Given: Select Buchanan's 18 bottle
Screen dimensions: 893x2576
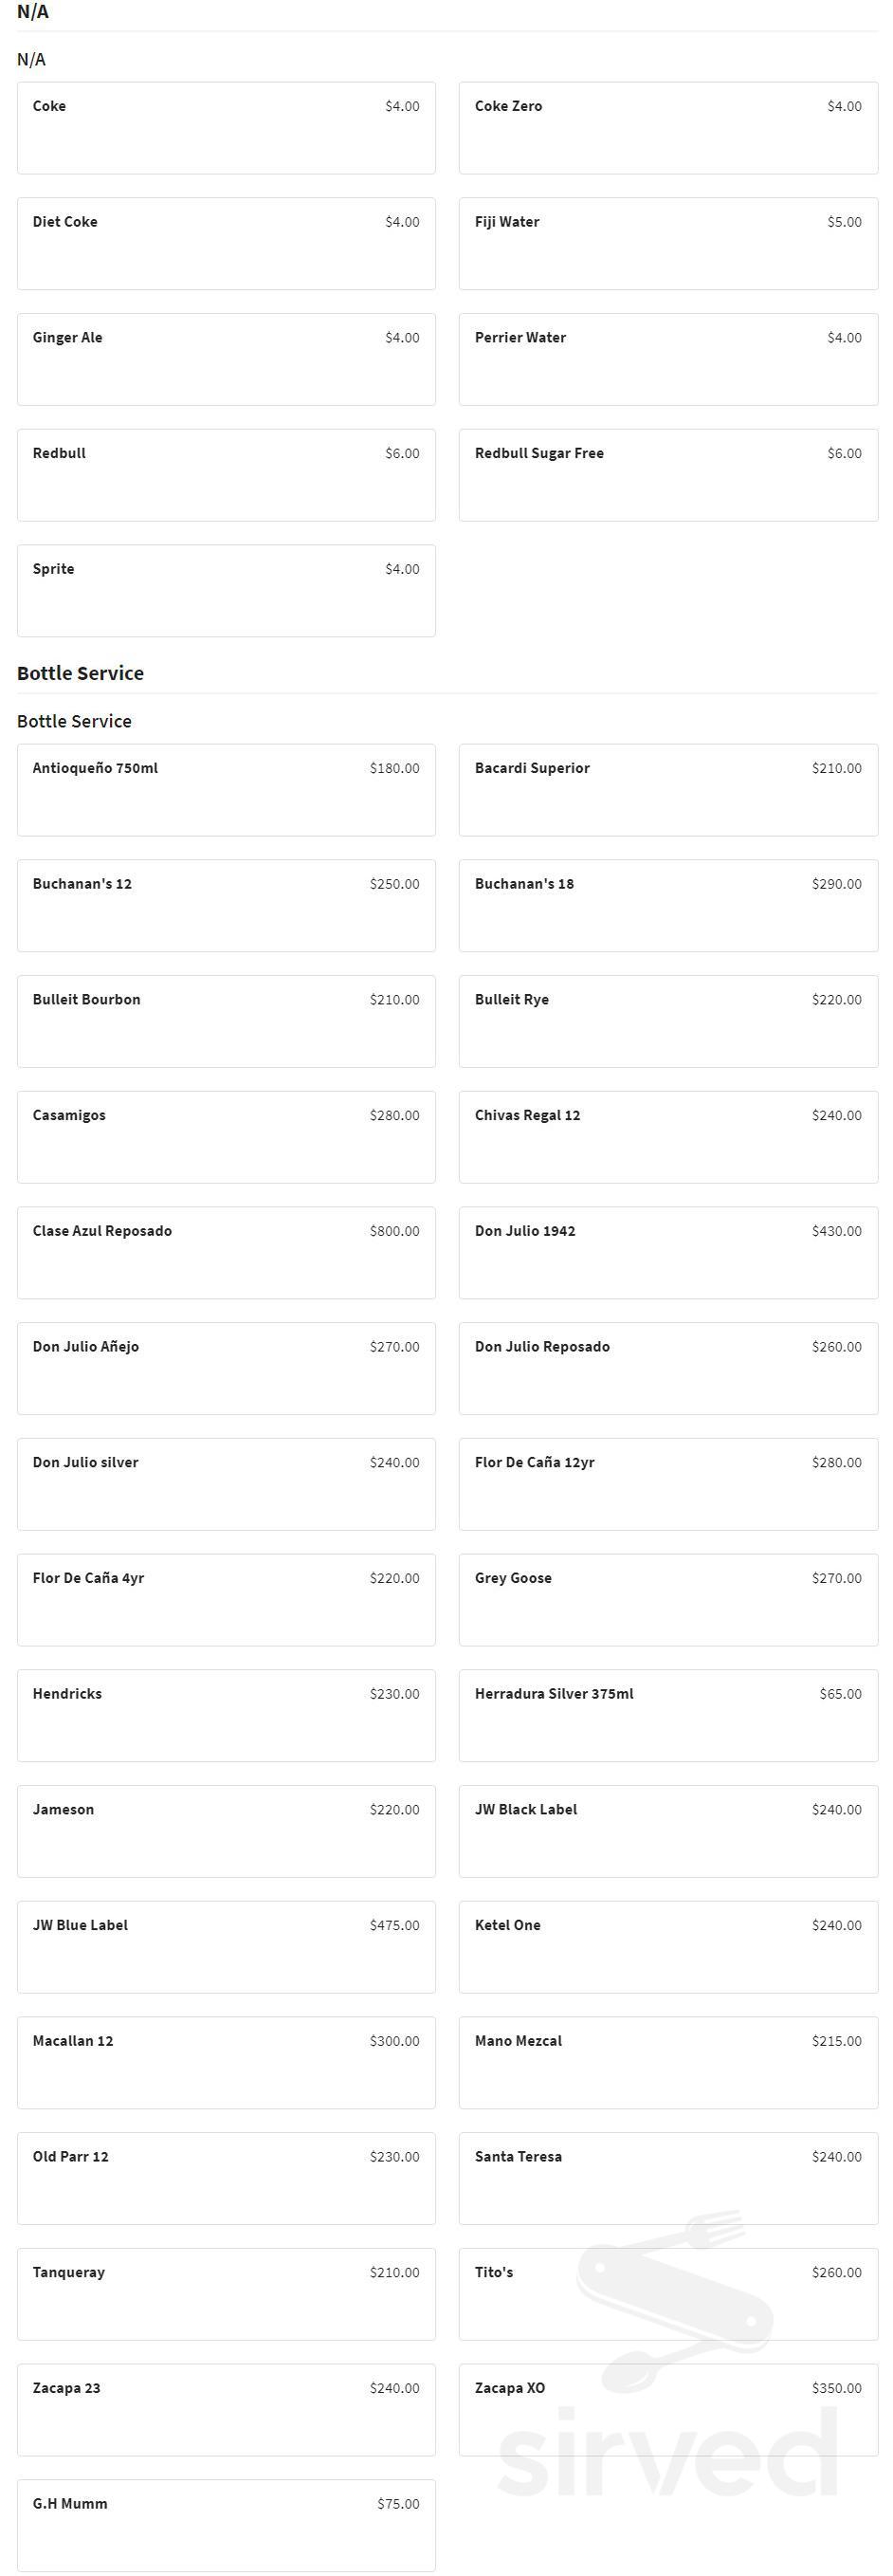Looking at the screenshot, I should click(668, 906).
